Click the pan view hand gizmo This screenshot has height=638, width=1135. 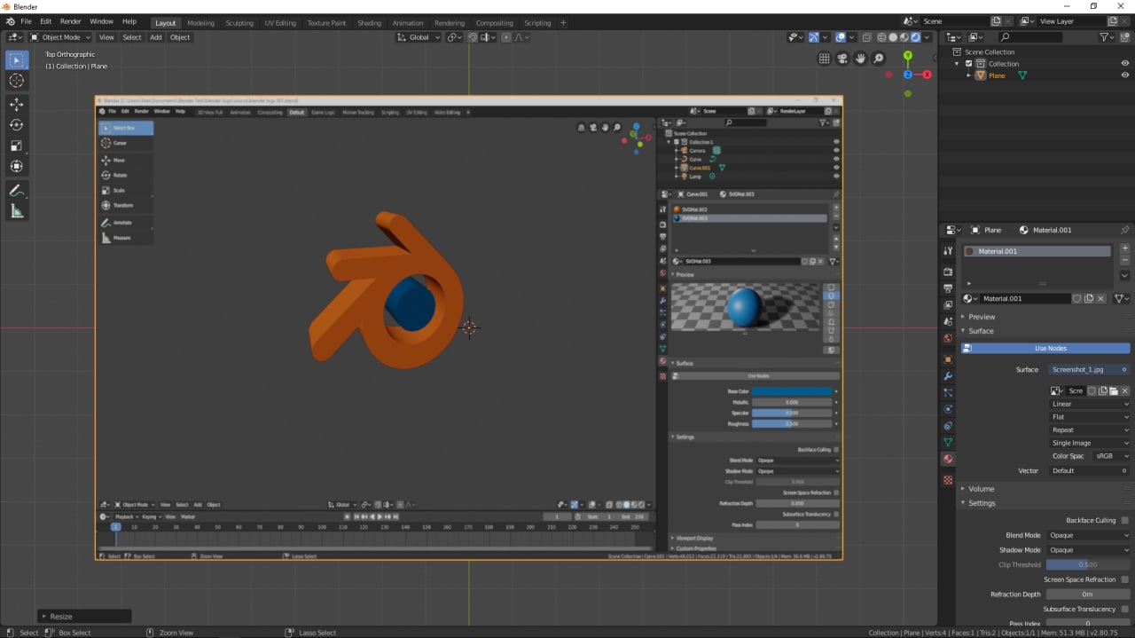coord(860,59)
